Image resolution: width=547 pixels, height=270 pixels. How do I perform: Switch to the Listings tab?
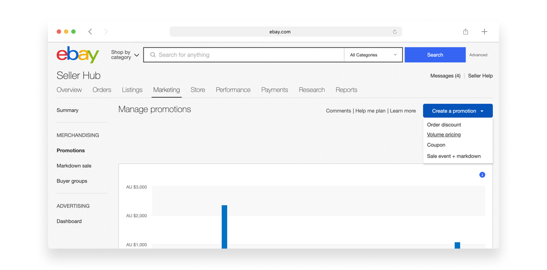pyautogui.click(x=132, y=90)
